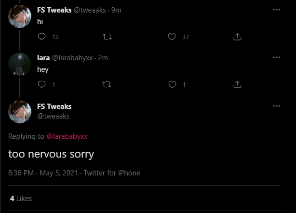The image size is (296, 213).
Task: Reply to lara's "hey" tweet
Action: pyautogui.click(x=41, y=84)
